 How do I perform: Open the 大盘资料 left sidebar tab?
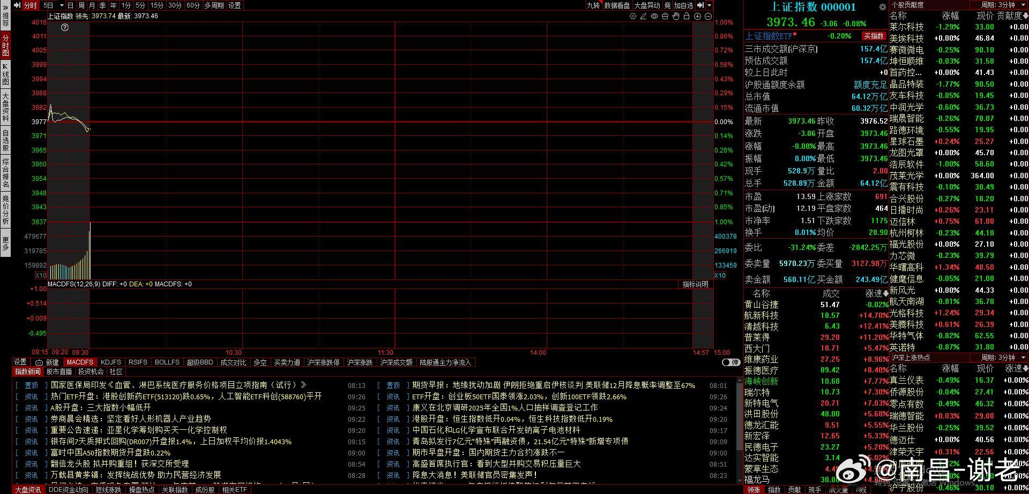click(5, 107)
